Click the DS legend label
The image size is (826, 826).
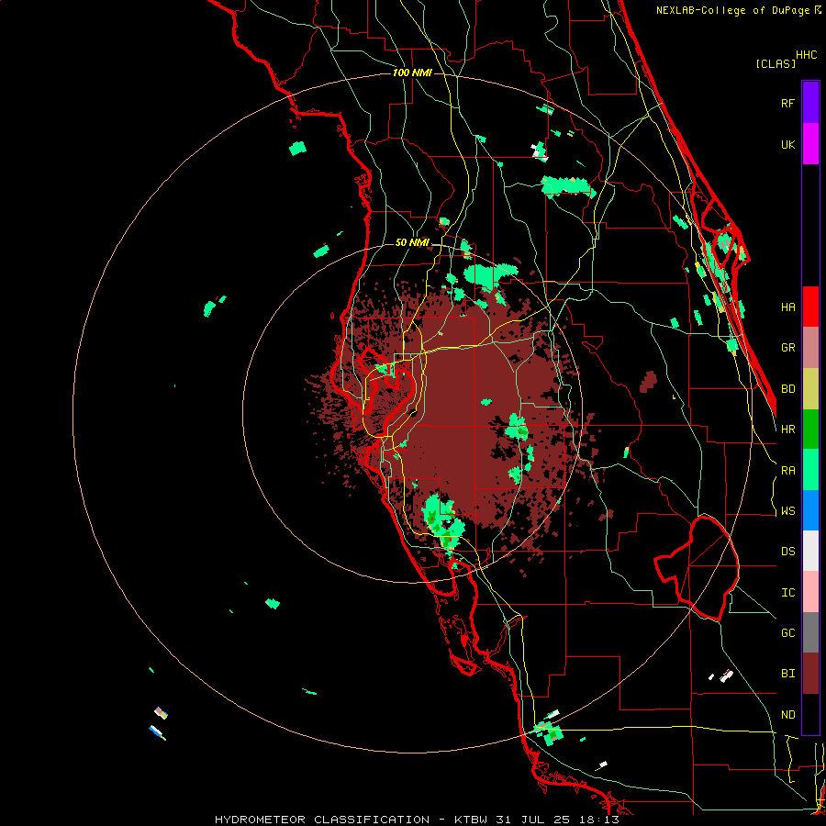tap(787, 552)
